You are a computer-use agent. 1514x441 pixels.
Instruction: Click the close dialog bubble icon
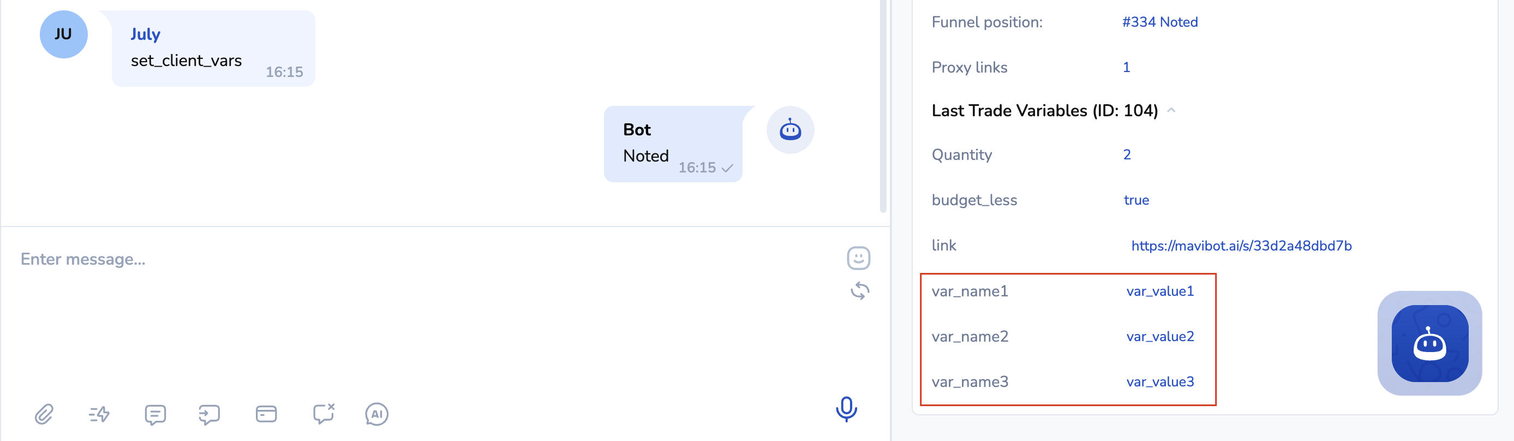point(323,414)
